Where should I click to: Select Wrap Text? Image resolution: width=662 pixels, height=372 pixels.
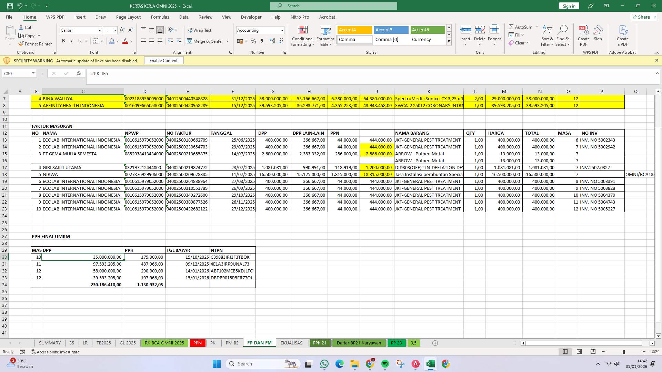[x=200, y=30]
